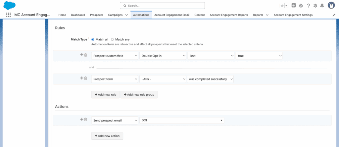Image resolution: width=339 pixels, height=147 pixels.
Task: Click the MC Account Engagement app name
Action: [32, 15]
